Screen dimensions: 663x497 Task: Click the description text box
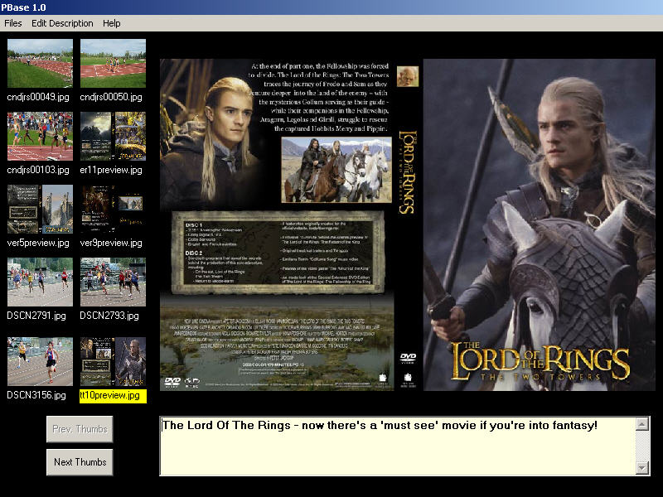click(x=397, y=447)
